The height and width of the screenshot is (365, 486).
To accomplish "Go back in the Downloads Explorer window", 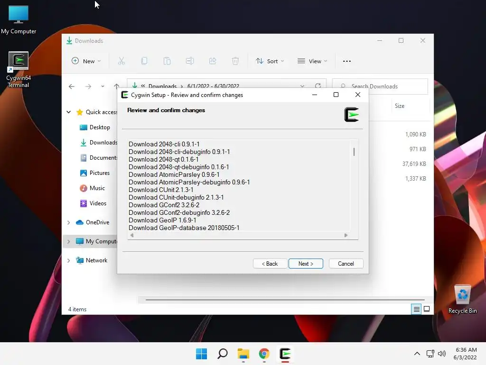I will 72,86.
